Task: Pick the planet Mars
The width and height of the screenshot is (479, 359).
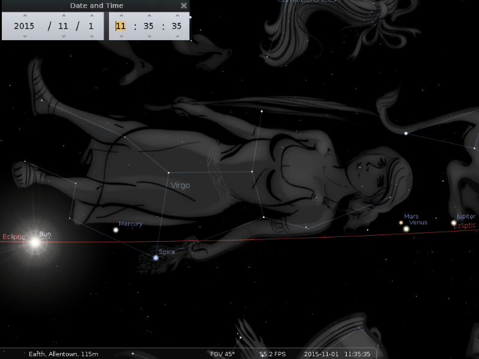Action: click(x=401, y=223)
